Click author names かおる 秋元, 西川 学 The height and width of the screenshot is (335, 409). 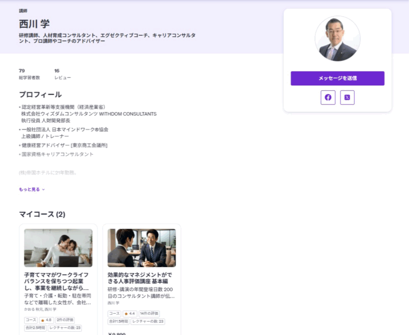click(40, 309)
